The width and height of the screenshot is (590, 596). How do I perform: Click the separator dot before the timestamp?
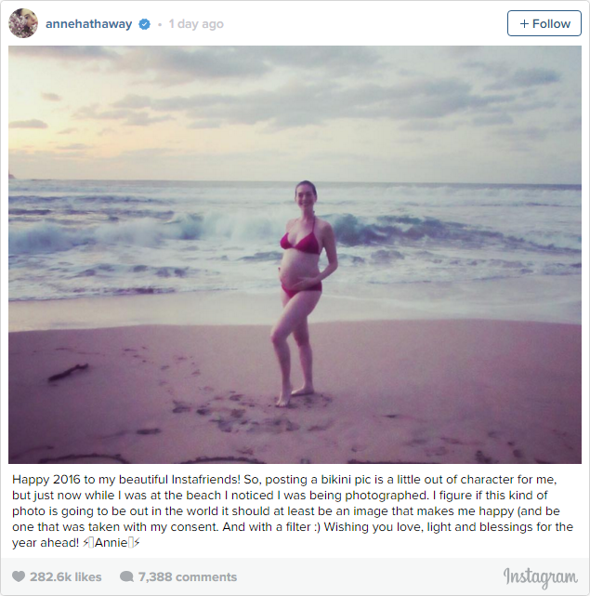160,25
